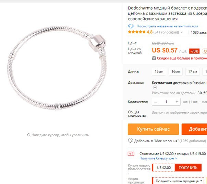Select the 16cm length option
Screen dimensions: 207x184
tap(175, 72)
